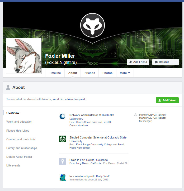Screen dimensions: 184x191
Task: Click the Add Friend button on the cover photo
Action: pyautogui.click(x=138, y=62)
